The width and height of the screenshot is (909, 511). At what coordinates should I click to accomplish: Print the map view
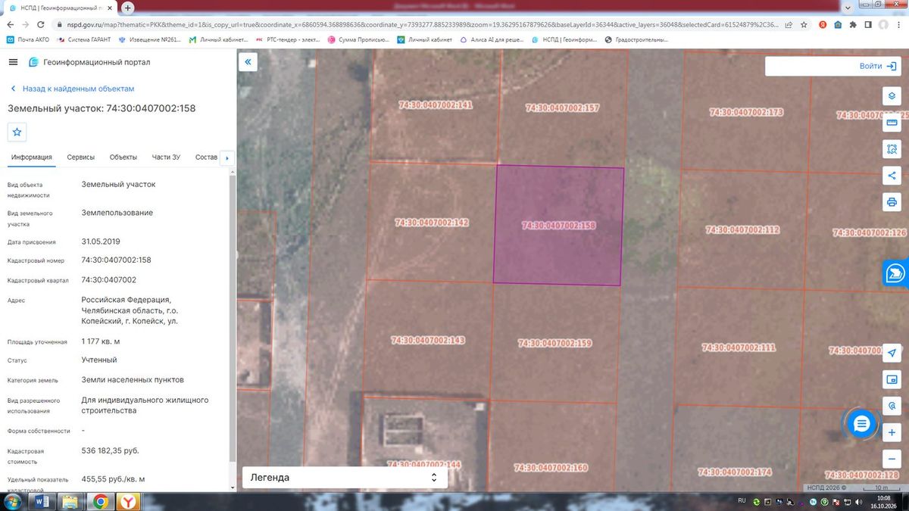click(892, 202)
